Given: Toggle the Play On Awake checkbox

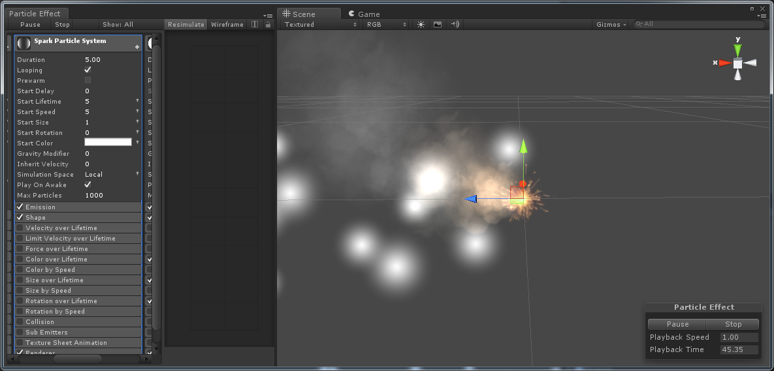Looking at the screenshot, I should coord(88,185).
